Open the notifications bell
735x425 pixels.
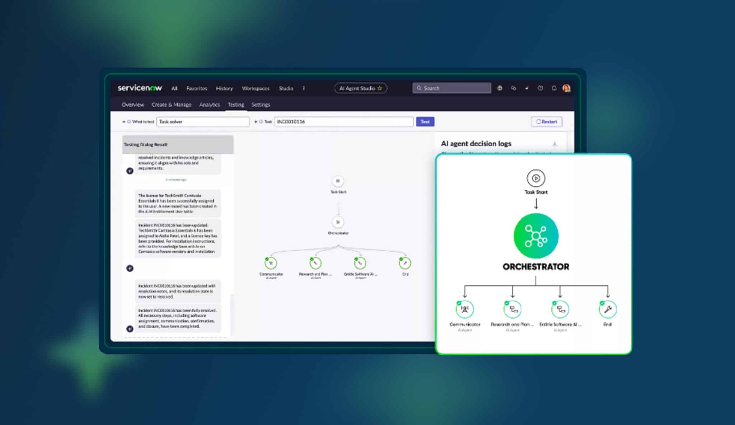point(554,88)
